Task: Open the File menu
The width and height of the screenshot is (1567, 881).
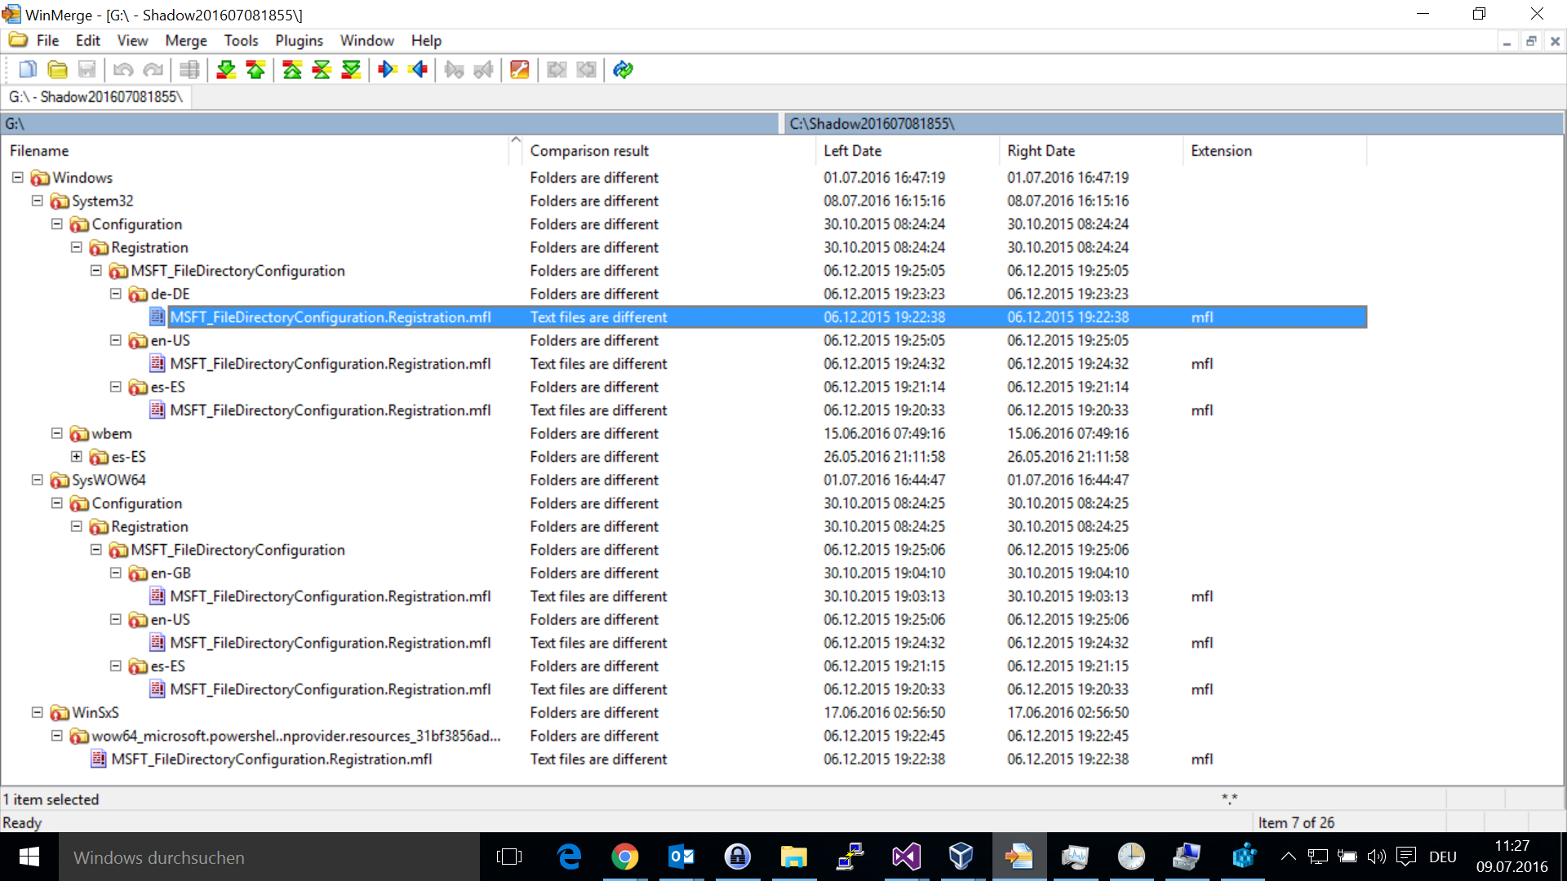Action: pos(47,41)
